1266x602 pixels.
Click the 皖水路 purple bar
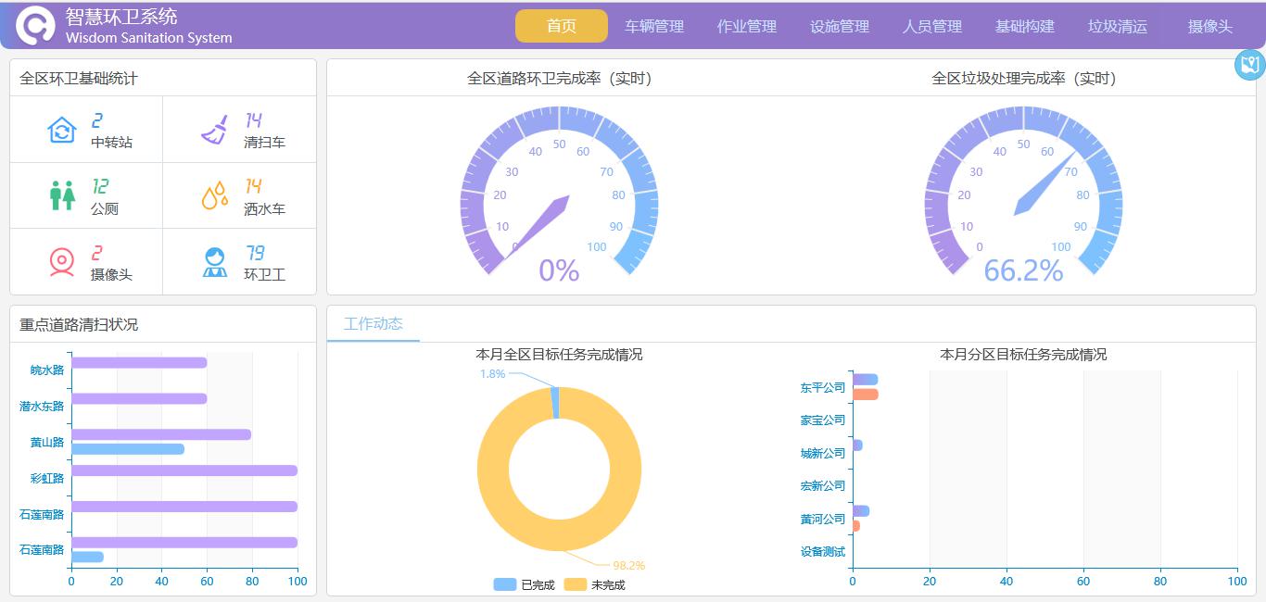point(139,363)
